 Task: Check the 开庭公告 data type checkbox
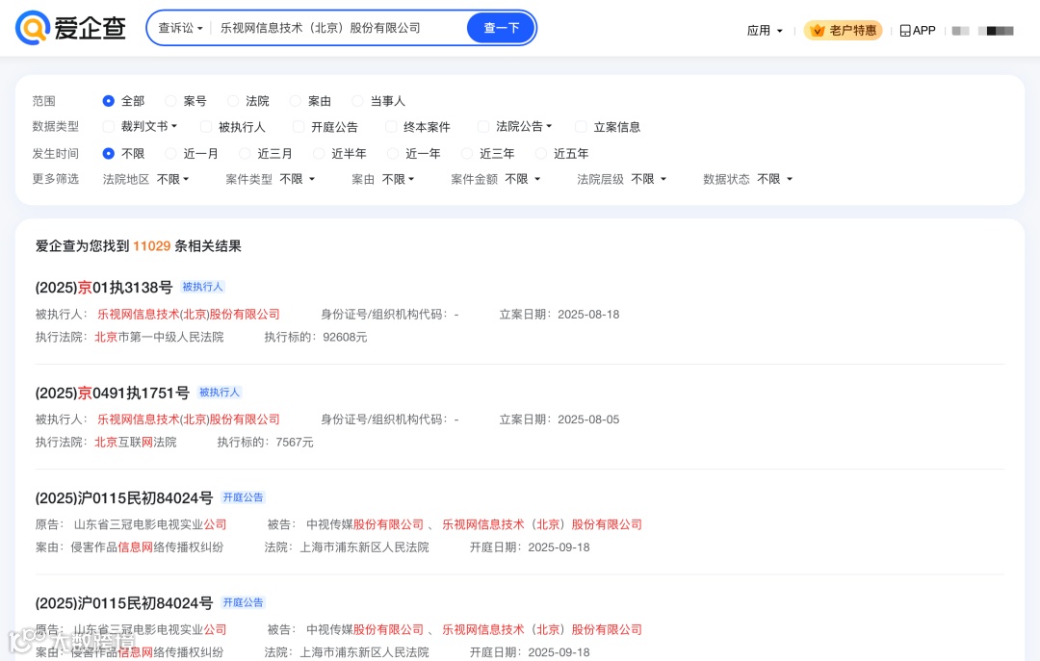(299, 127)
